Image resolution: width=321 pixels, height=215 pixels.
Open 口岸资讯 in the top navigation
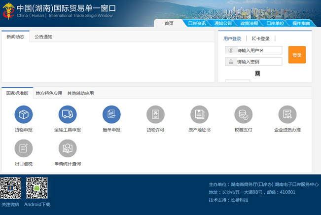click(x=196, y=23)
